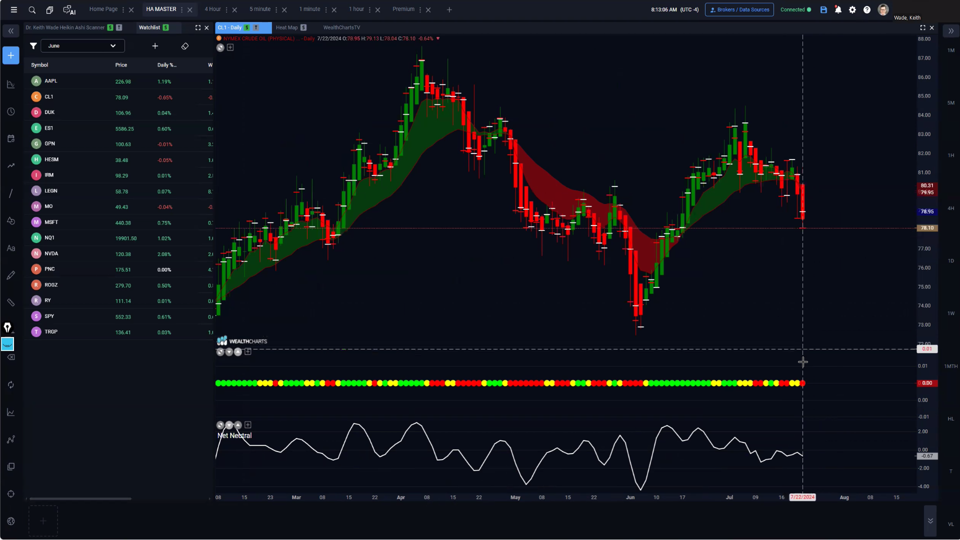The image size is (960, 540).
Task: Switch to Home Page tab
Action: tap(103, 9)
